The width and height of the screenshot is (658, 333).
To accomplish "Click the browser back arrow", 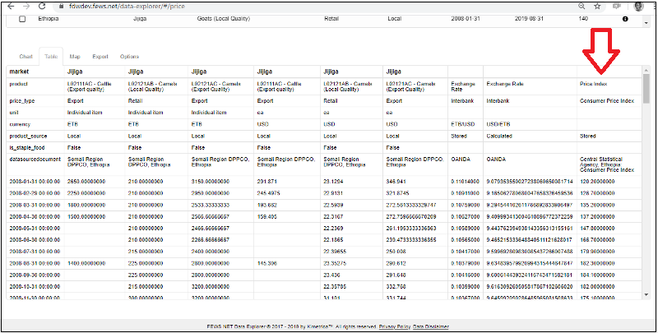I will [8, 5].
